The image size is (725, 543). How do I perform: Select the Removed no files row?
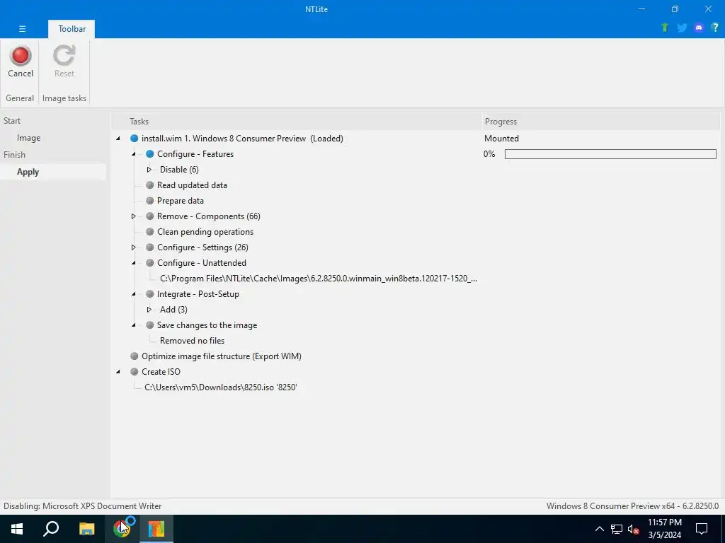pyautogui.click(x=192, y=341)
